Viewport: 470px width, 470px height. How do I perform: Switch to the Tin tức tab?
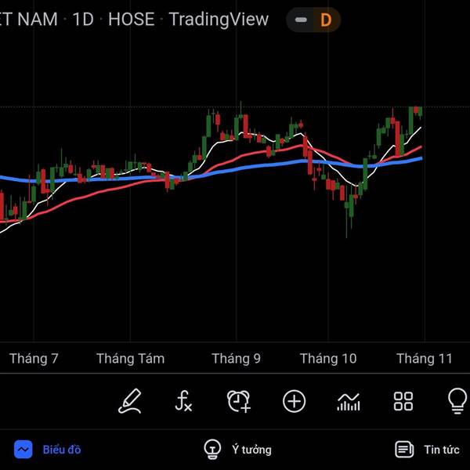[x=427, y=450]
